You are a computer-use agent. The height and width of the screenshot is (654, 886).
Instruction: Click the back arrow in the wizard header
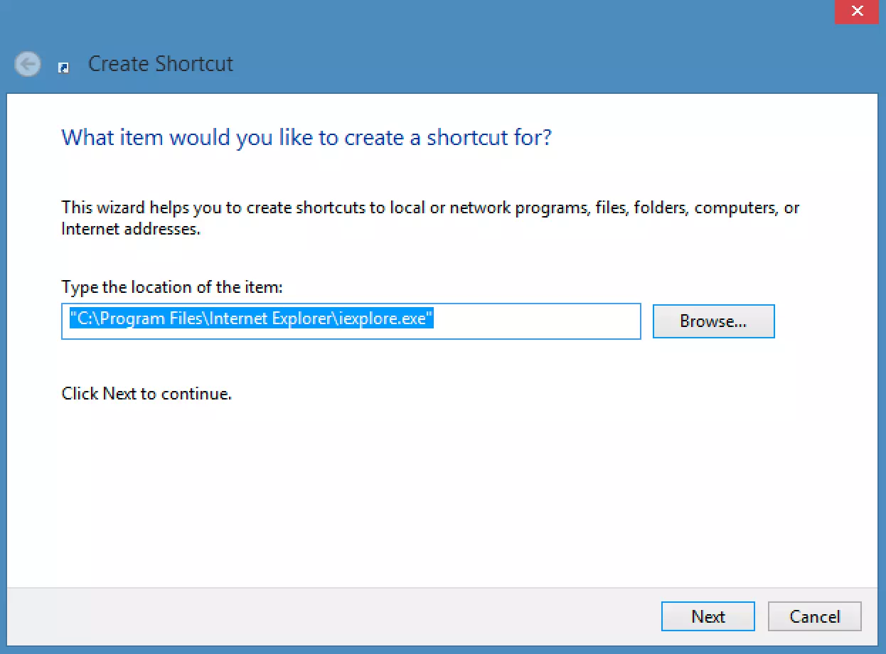(27, 65)
